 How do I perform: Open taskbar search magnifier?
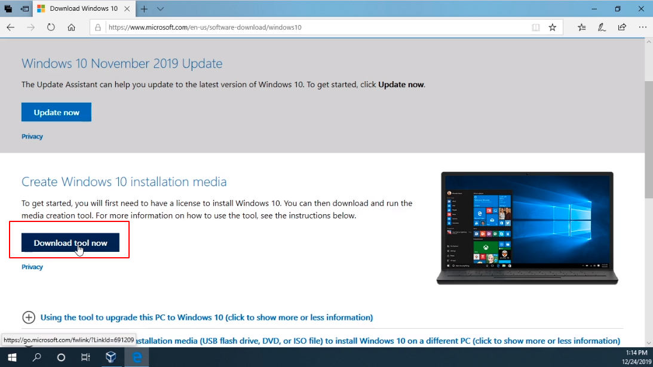36,357
